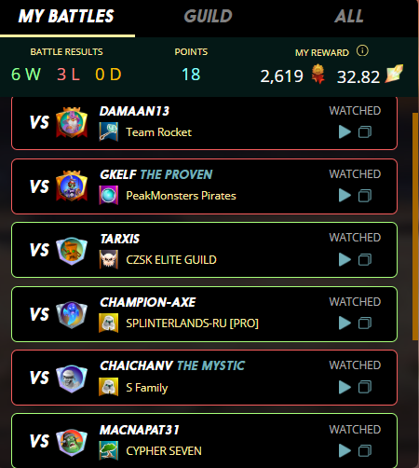The height and width of the screenshot is (468, 419).
Task: Switch to the GUILD tab
Action: point(208,16)
